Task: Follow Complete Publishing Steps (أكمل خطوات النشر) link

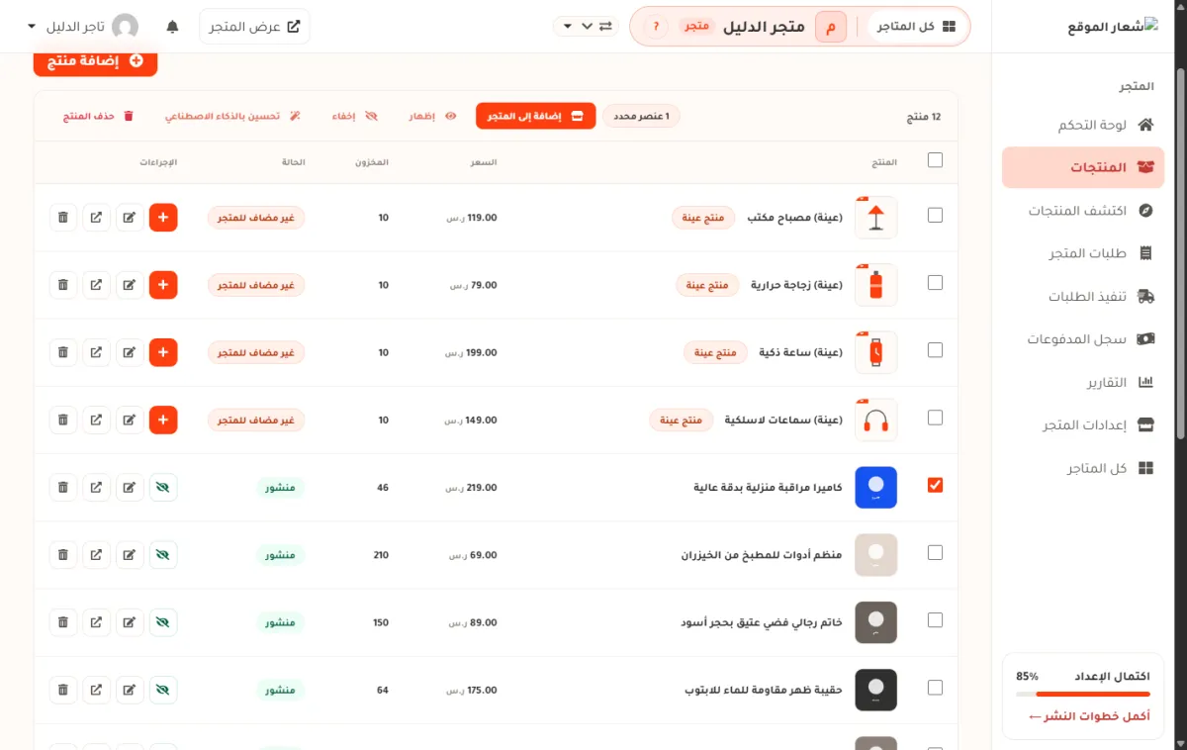Action: (1089, 715)
